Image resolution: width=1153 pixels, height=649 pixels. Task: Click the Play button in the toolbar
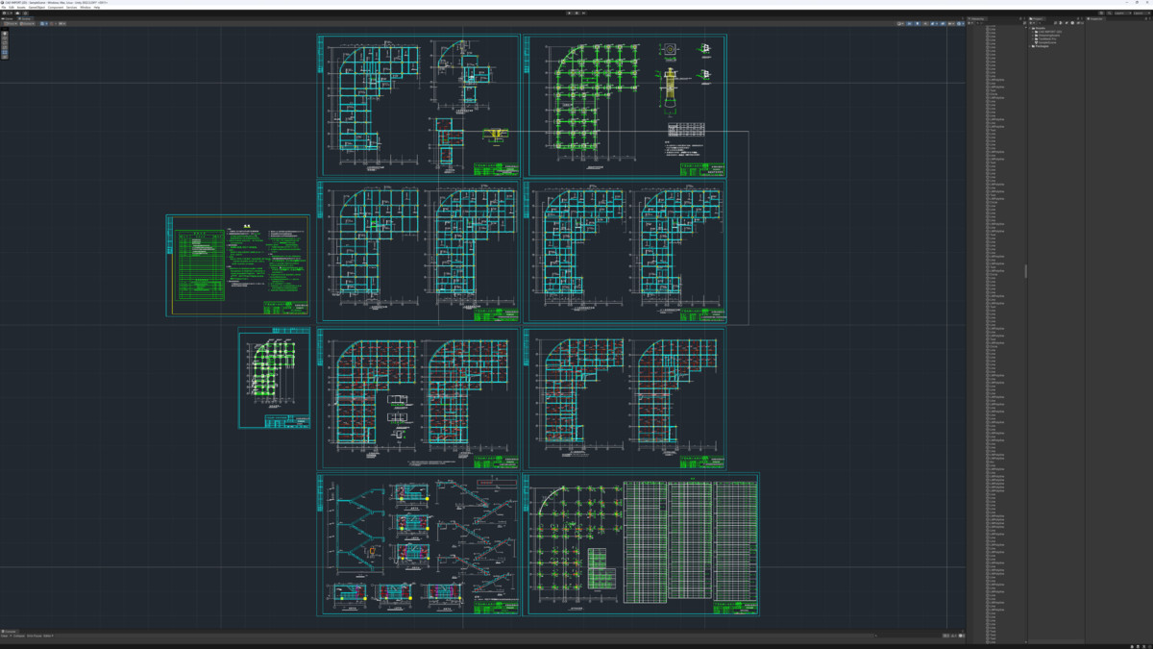click(x=569, y=12)
